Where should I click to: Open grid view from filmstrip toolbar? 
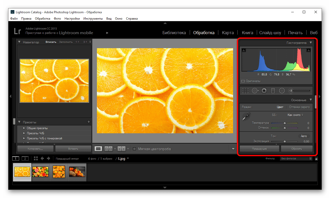pyautogui.click(x=36, y=159)
